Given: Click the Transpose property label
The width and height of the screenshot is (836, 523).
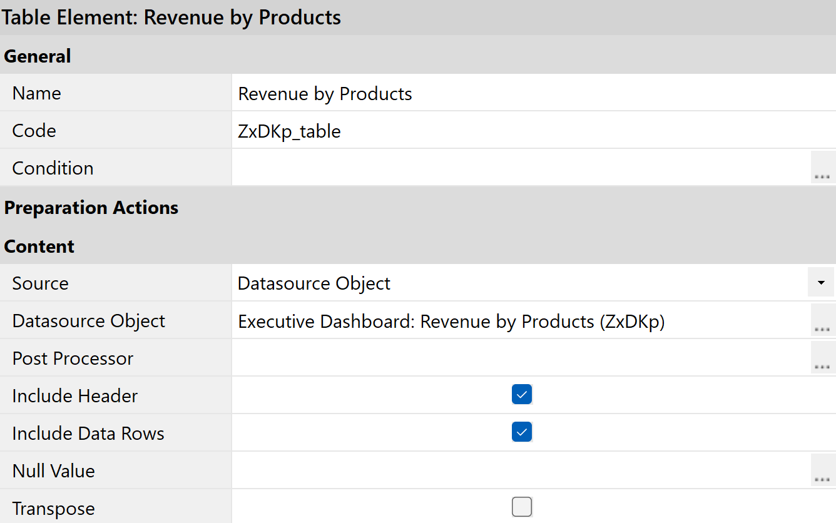Looking at the screenshot, I should [54, 509].
